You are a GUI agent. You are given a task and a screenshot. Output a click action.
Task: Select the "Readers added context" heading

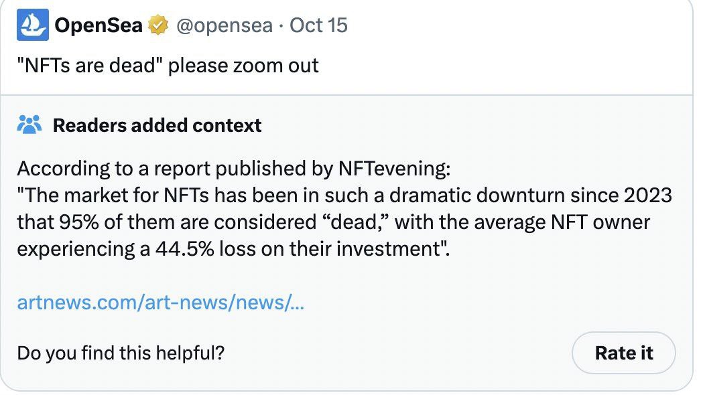[x=157, y=126]
